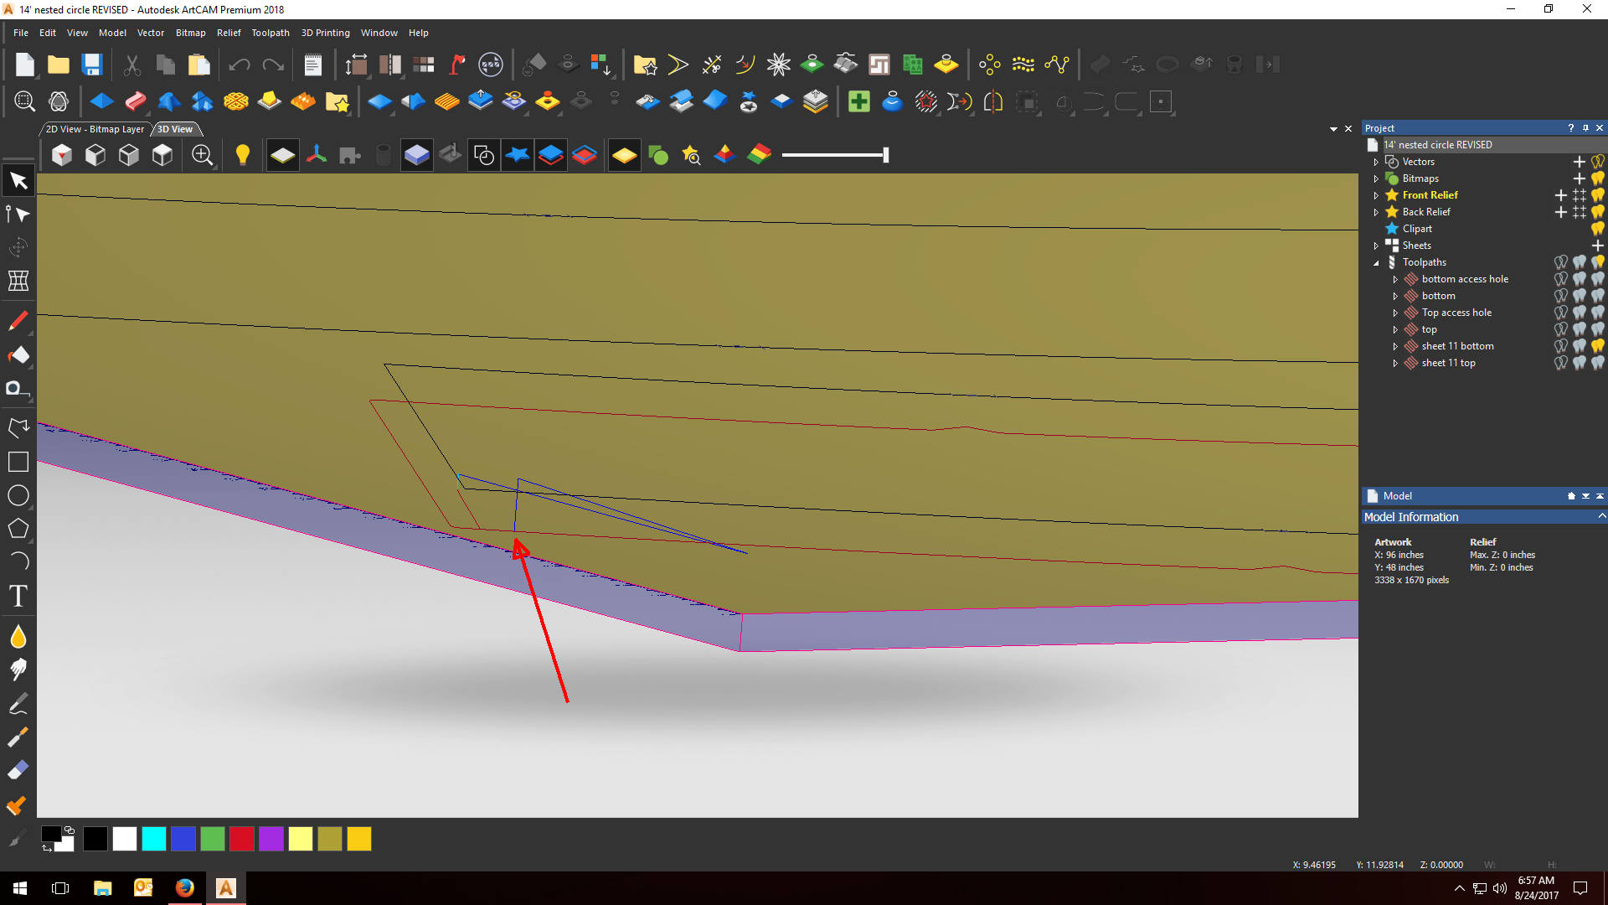
Task: Toggle visibility for the Bitmaps node
Action: point(1599,178)
